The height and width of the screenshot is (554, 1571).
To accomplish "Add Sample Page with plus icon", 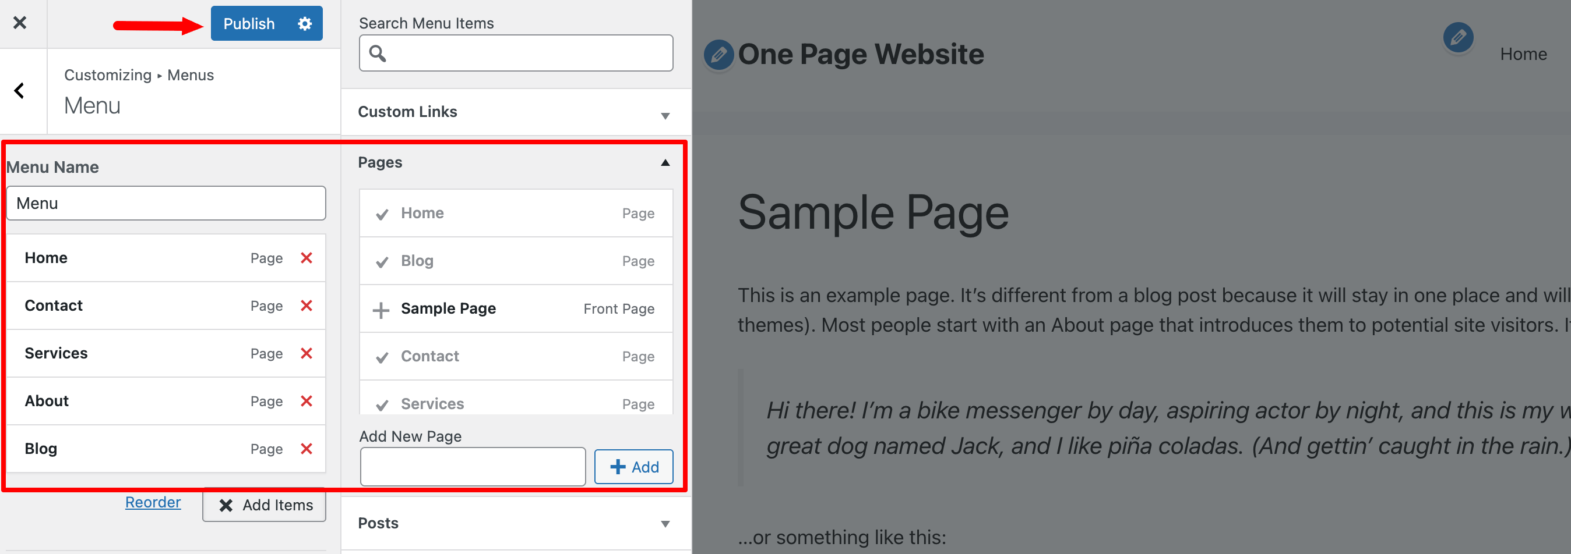I will click(381, 310).
